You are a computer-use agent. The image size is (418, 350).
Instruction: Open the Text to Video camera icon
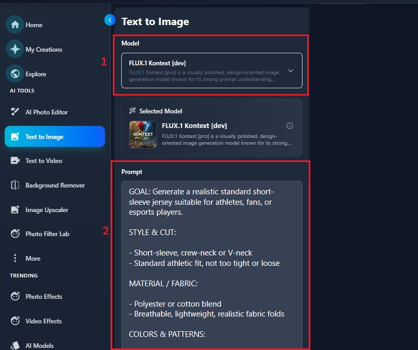(x=15, y=160)
